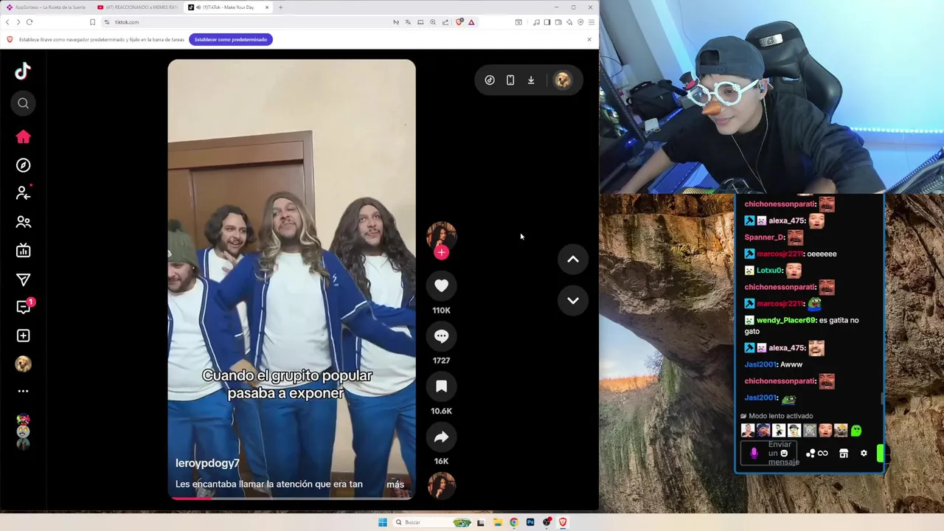The width and height of the screenshot is (944, 531).
Task: Open Brave Rewards triangle icon
Action: 471,22
